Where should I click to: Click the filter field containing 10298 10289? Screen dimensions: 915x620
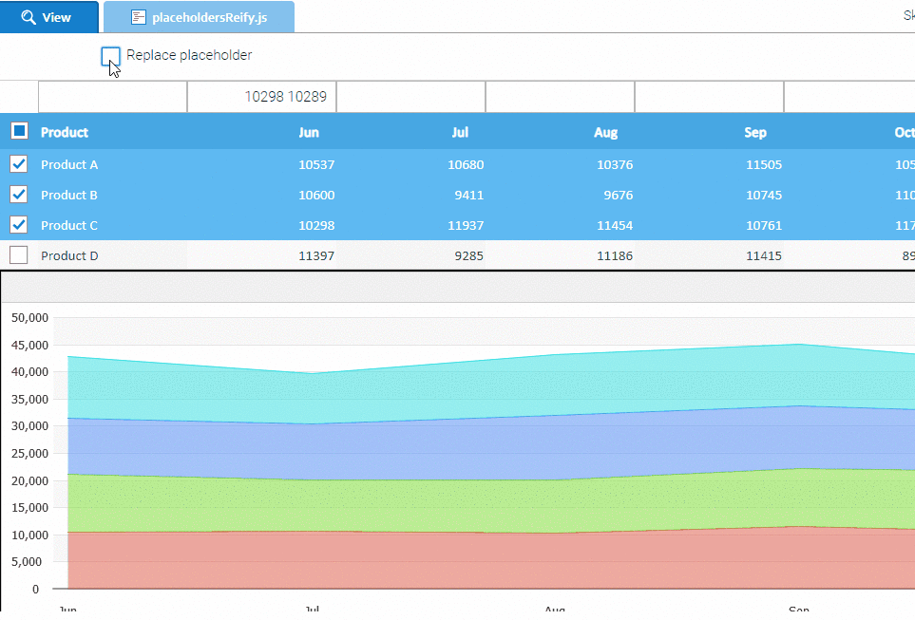click(x=261, y=97)
